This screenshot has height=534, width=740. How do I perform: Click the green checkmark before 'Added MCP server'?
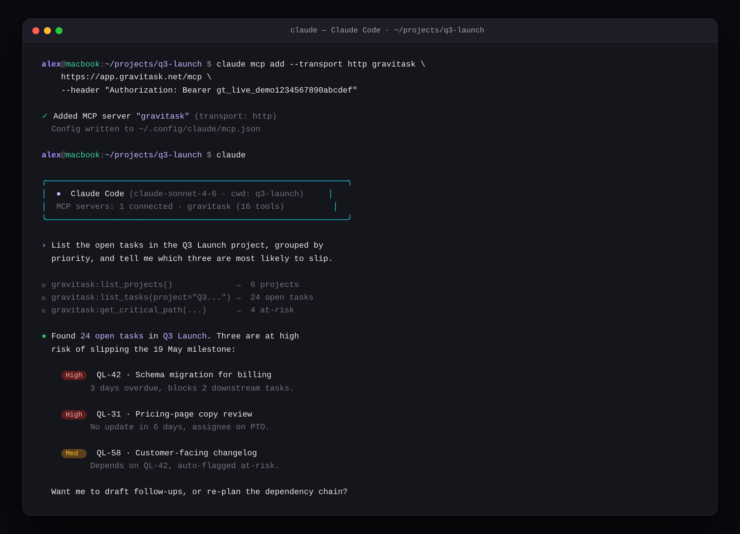tap(45, 116)
